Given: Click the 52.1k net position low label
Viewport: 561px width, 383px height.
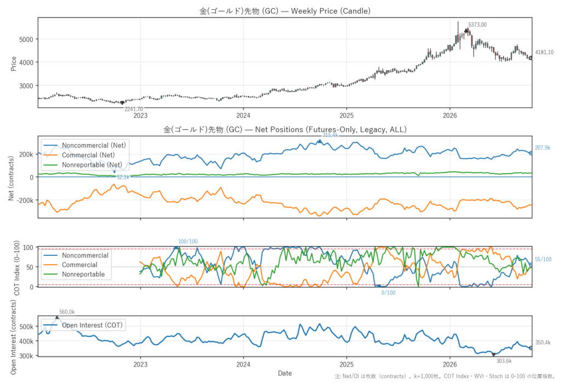Looking at the screenshot, I should pos(123,177).
